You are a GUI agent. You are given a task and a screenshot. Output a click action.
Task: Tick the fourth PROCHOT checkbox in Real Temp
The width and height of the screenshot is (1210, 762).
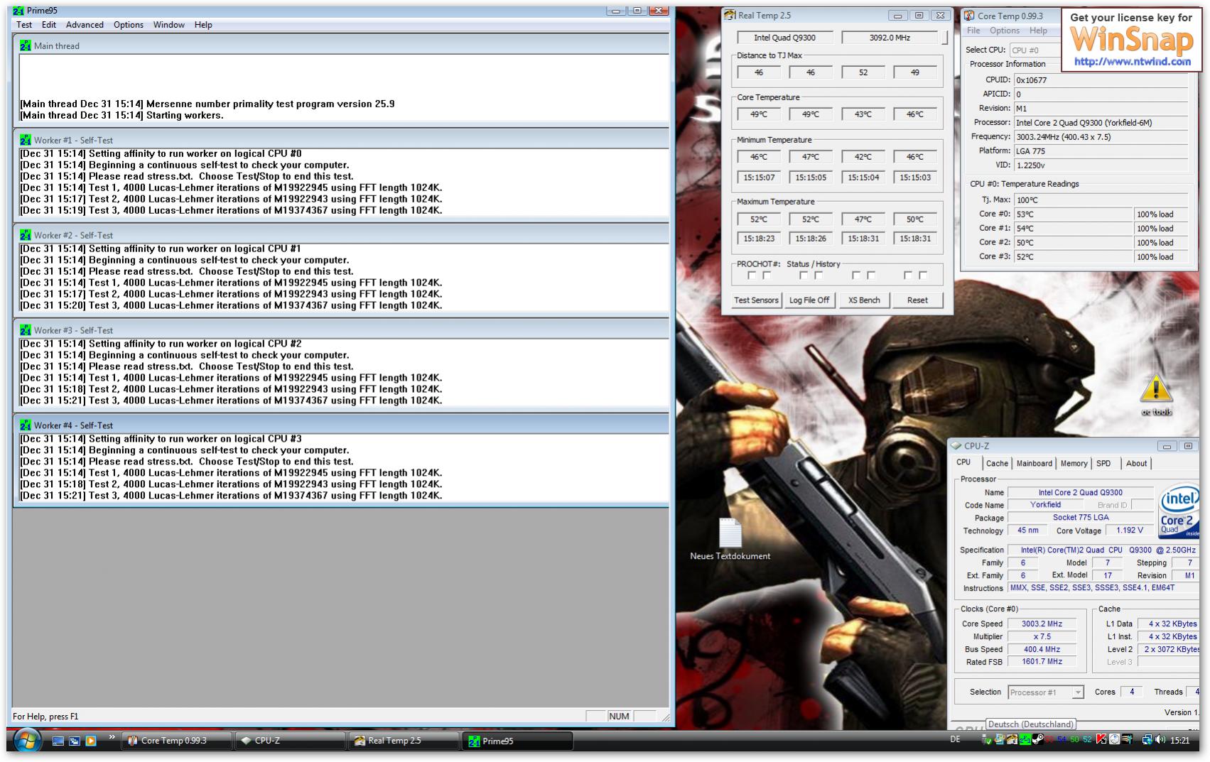pyautogui.click(x=819, y=276)
